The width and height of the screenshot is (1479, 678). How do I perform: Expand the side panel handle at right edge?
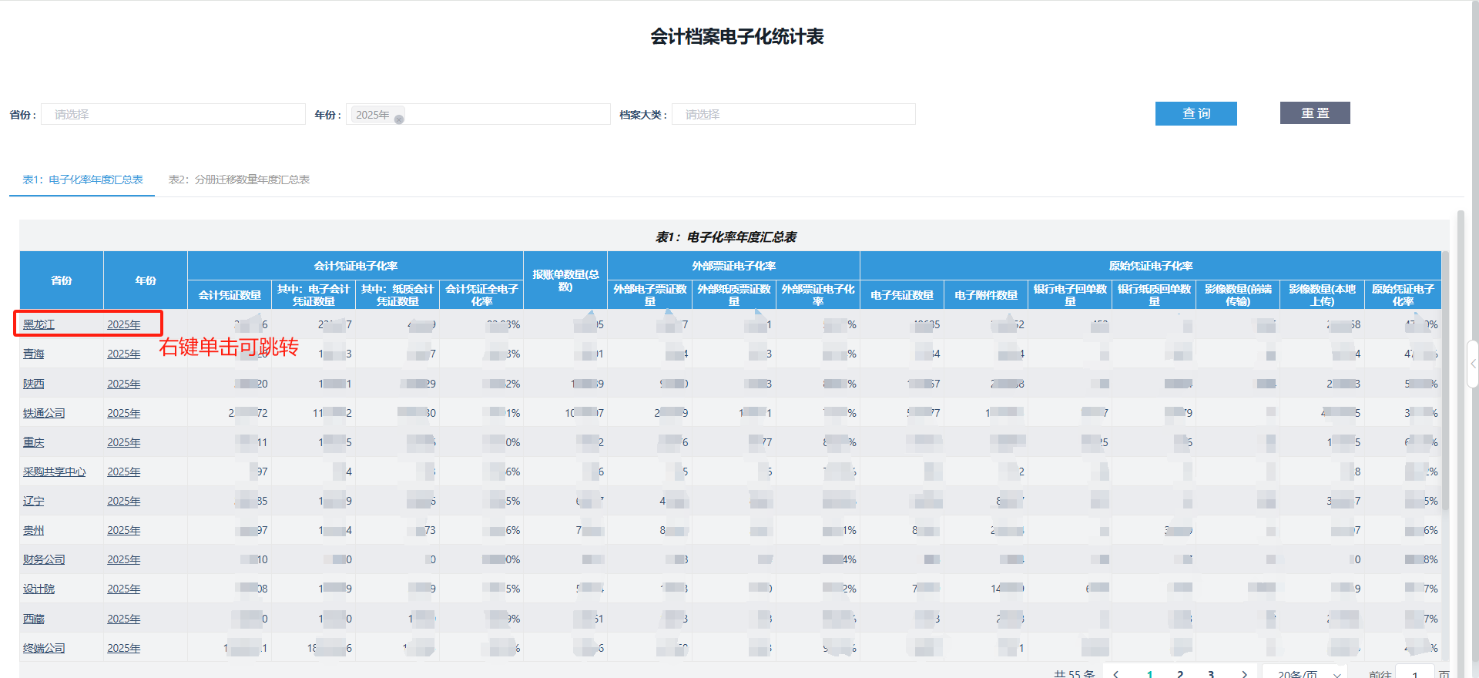pos(1473,364)
